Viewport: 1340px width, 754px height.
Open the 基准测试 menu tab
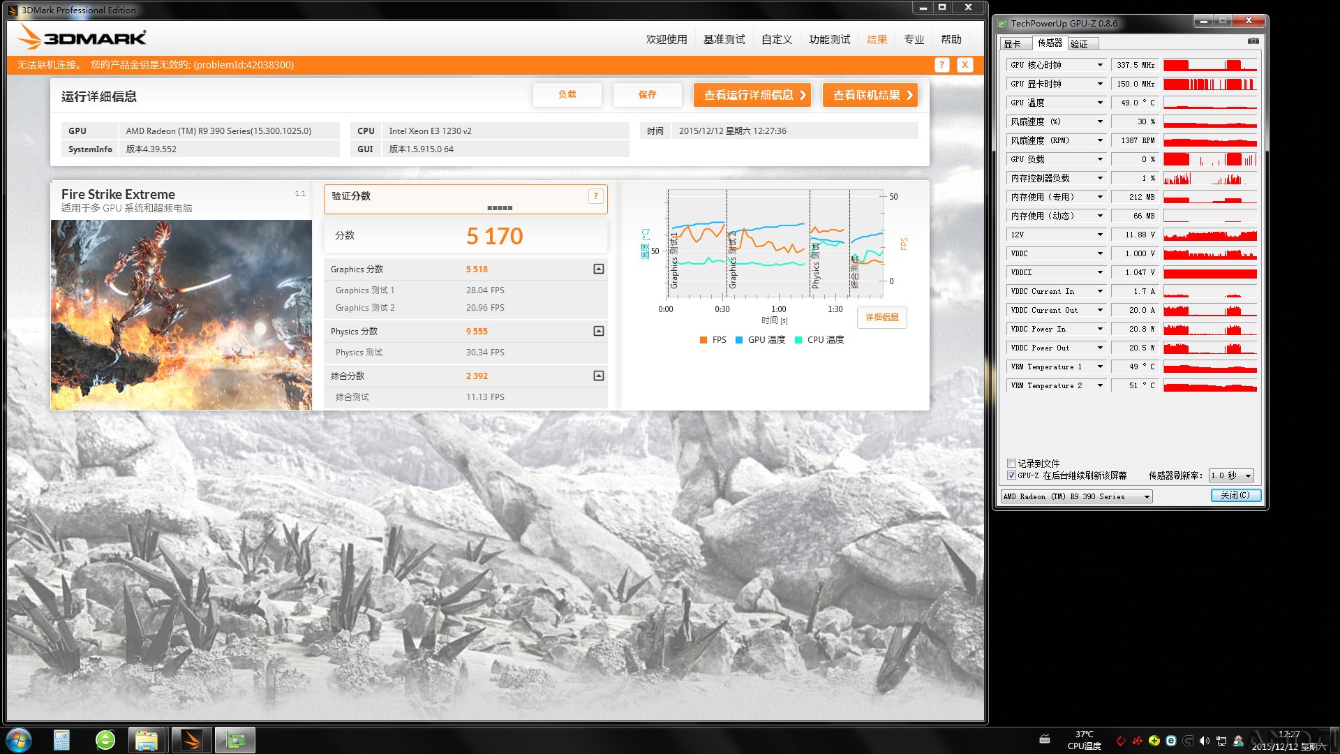coord(724,40)
